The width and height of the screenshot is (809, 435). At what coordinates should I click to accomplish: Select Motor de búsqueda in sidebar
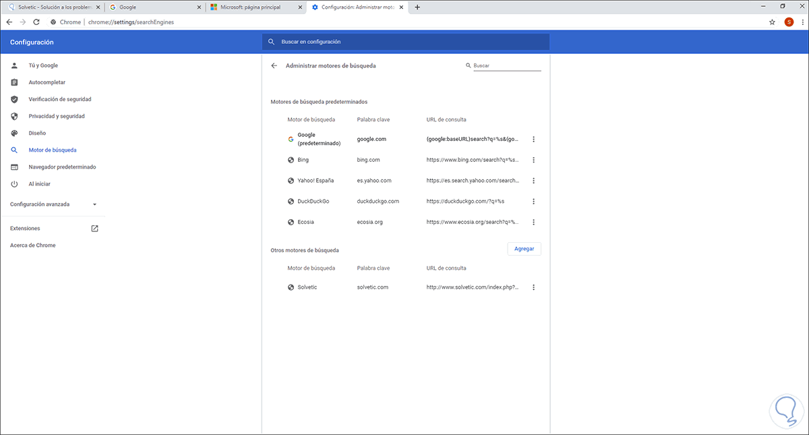tap(53, 150)
